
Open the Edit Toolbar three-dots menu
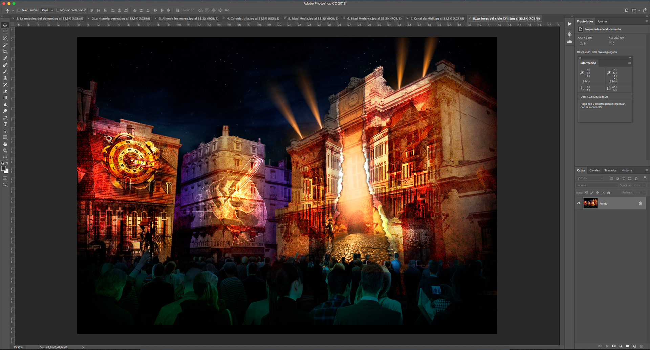coord(5,157)
